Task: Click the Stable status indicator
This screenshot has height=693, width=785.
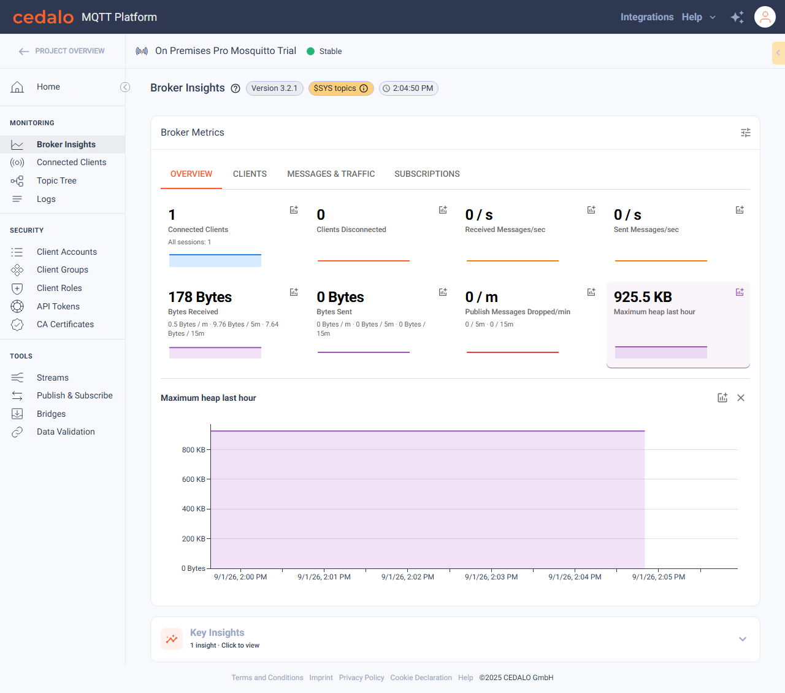Action: click(x=324, y=52)
